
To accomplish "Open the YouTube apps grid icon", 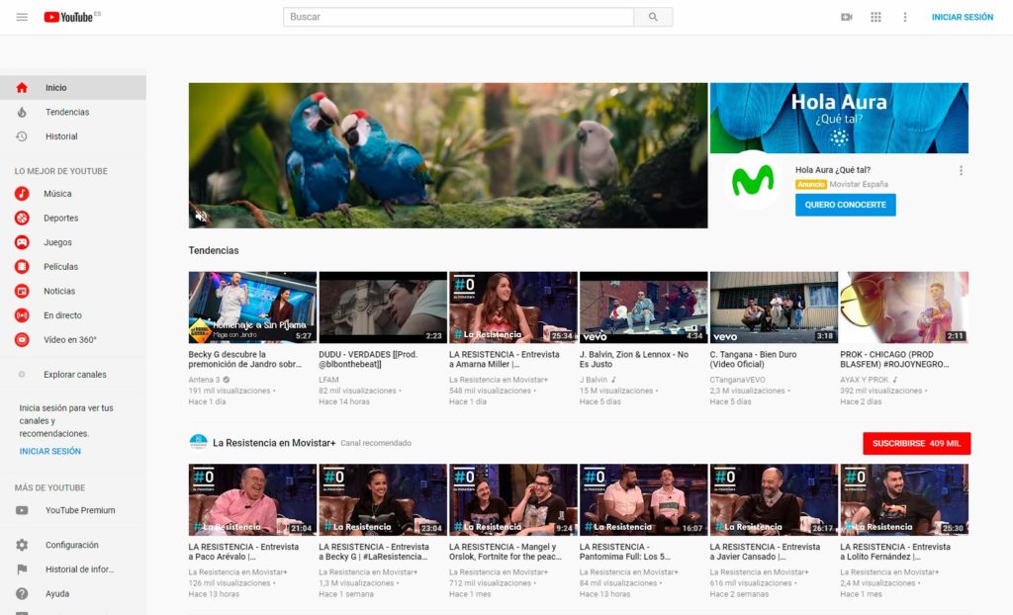I will (875, 17).
